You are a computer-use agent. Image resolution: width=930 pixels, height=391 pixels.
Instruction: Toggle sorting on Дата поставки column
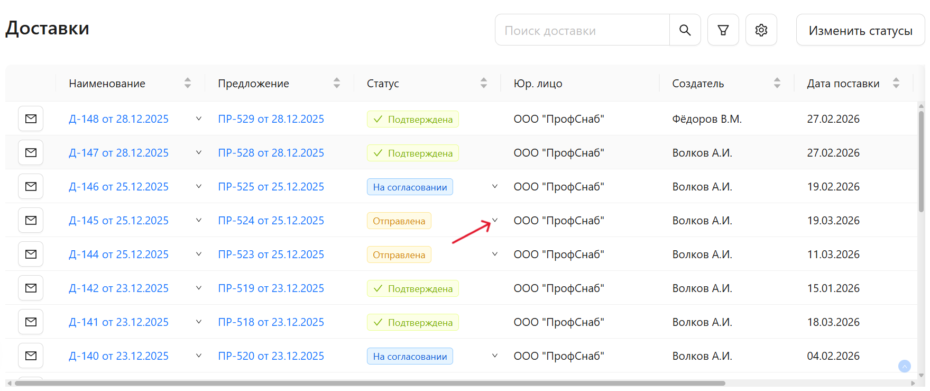click(x=896, y=83)
